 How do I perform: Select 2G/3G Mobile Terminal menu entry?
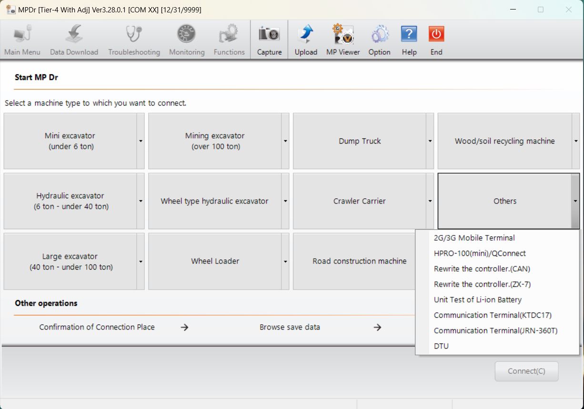(x=474, y=238)
